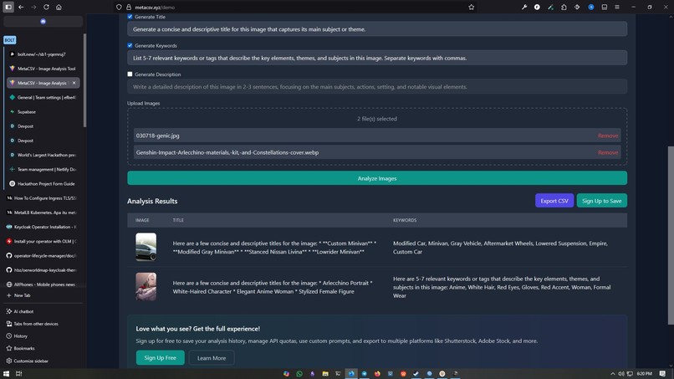Open the volume control in system tray

tap(621, 374)
